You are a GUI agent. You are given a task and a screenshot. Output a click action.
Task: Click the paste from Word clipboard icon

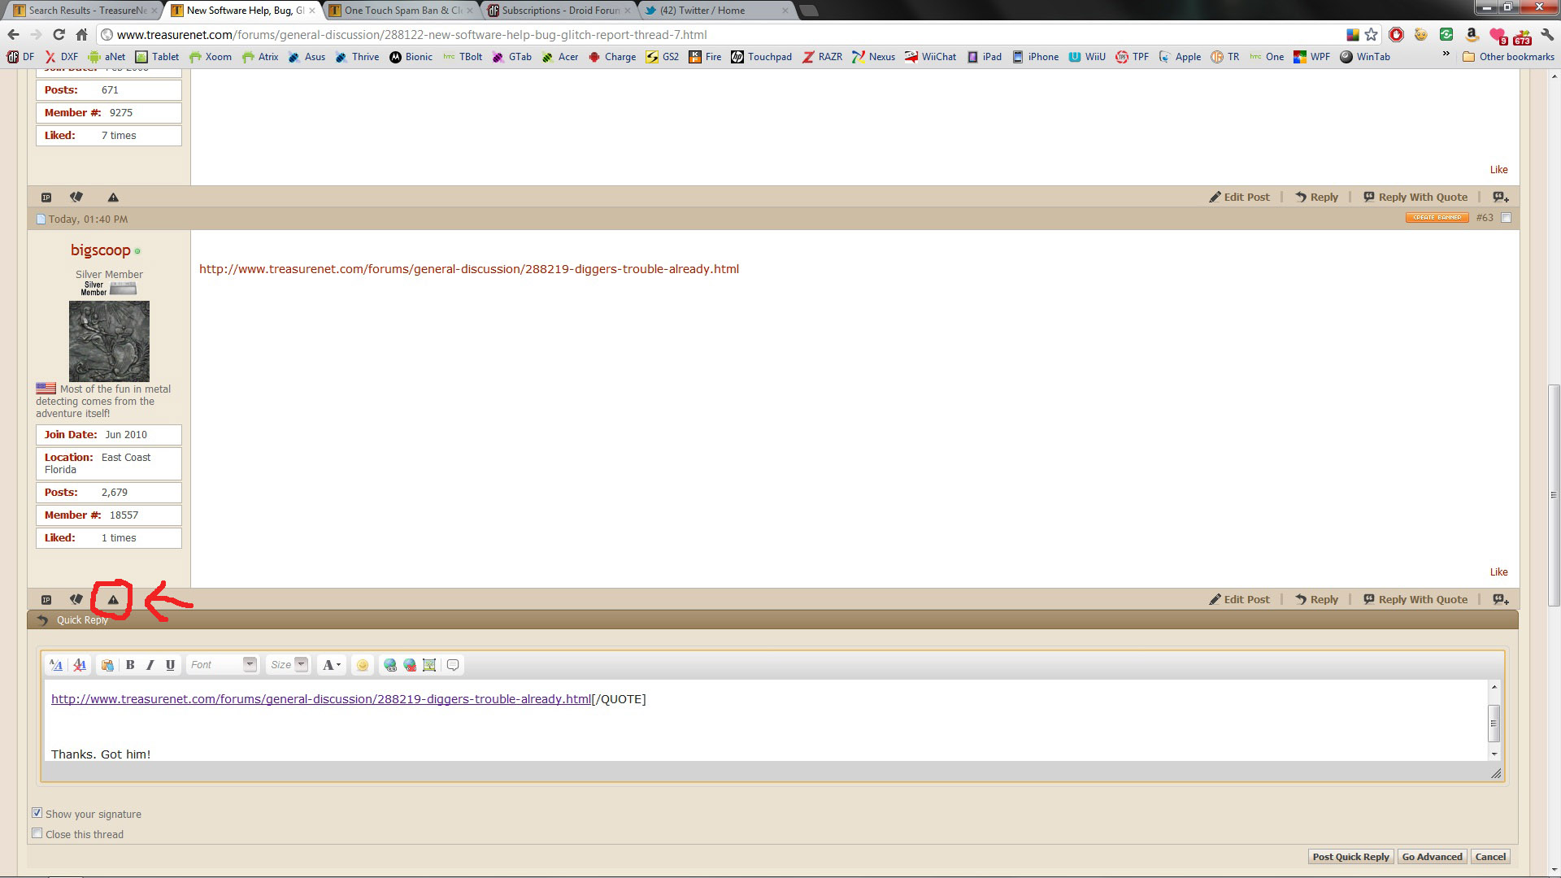point(107,665)
